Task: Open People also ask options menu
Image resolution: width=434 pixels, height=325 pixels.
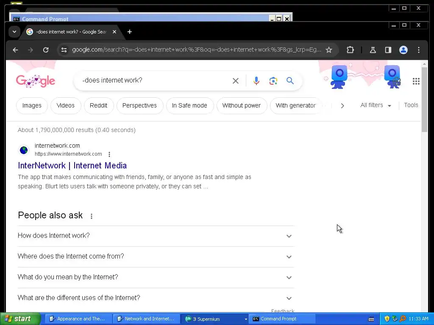Action: click(92, 216)
